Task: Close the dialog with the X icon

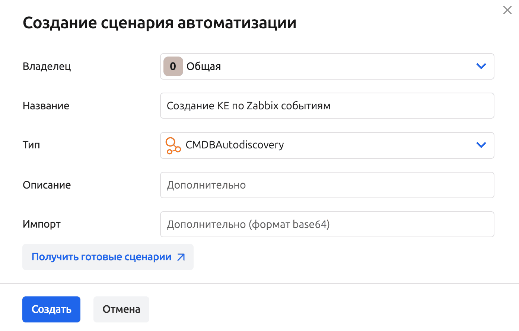Action: click(507, 10)
